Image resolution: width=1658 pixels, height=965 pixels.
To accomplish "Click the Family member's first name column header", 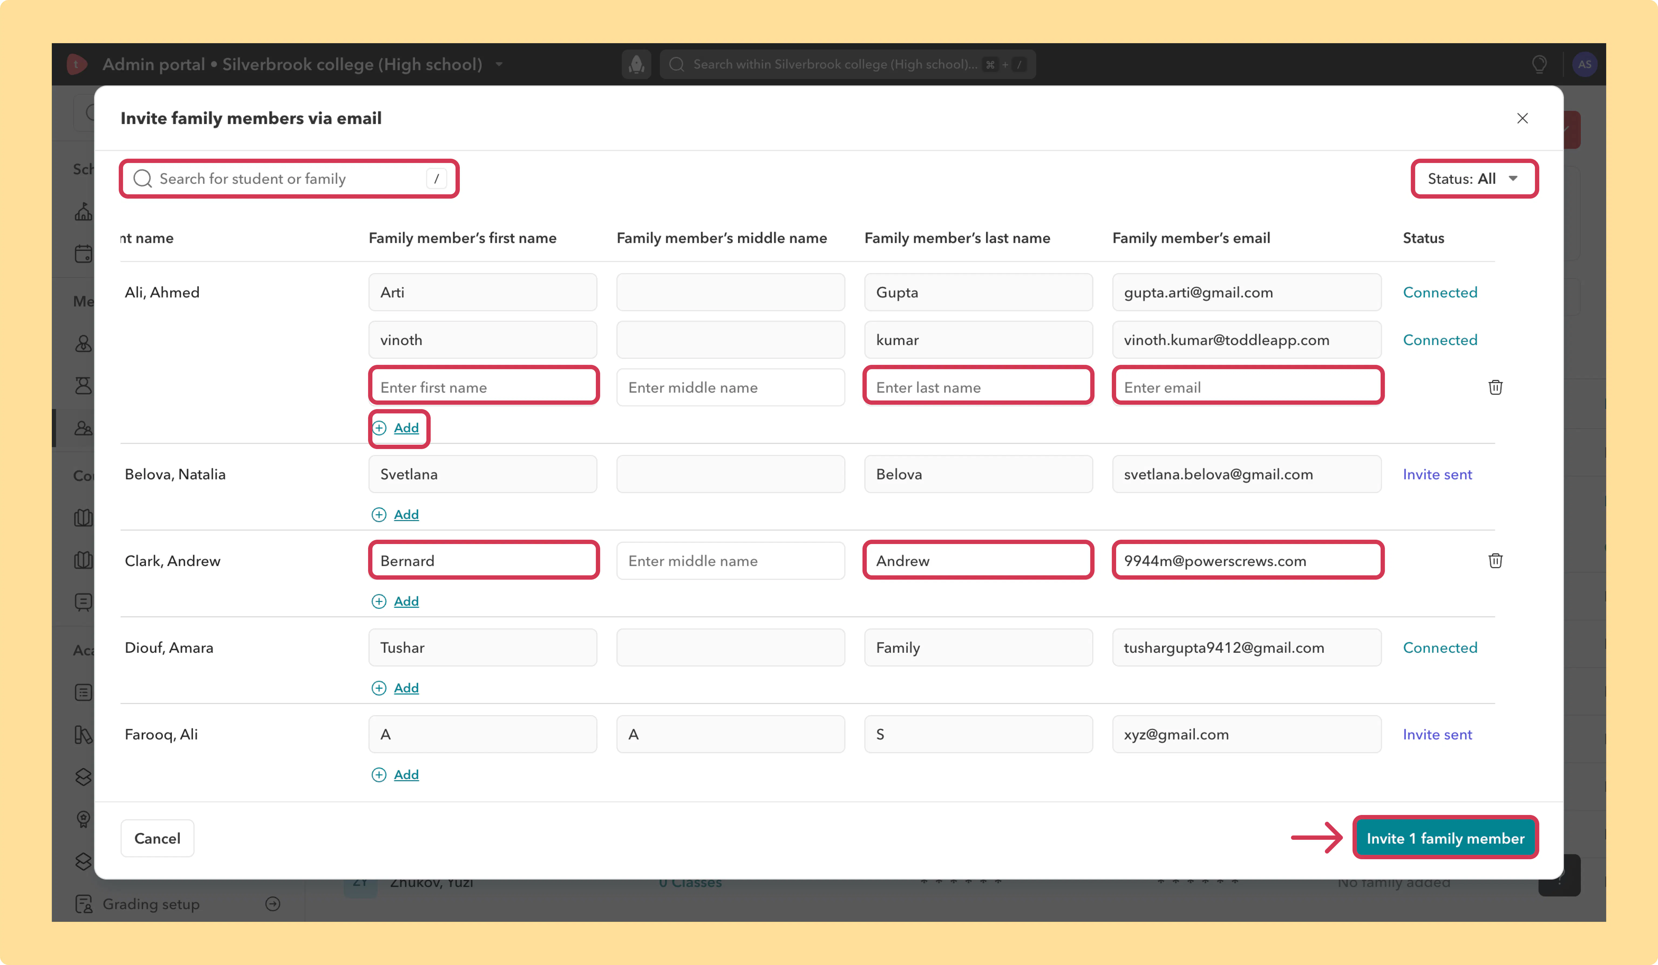I will pyautogui.click(x=463, y=238).
